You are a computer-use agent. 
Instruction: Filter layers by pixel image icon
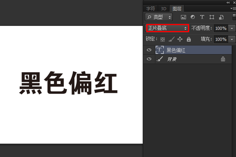click(x=183, y=17)
